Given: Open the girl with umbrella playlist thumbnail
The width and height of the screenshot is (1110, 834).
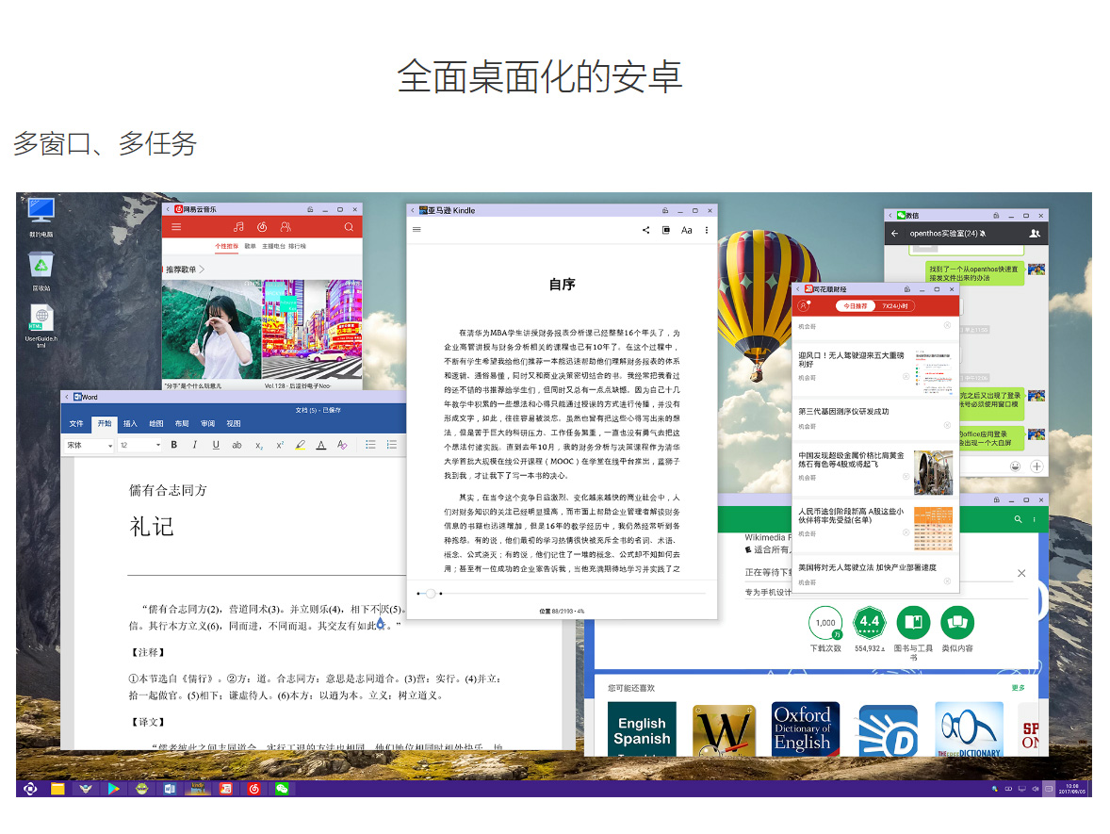Looking at the screenshot, I should pos(212,329).
